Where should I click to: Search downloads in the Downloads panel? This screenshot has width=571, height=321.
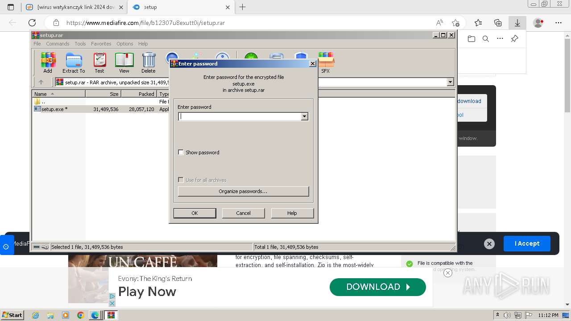pos(486,39)
